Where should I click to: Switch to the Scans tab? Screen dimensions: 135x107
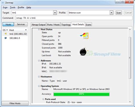88,25
